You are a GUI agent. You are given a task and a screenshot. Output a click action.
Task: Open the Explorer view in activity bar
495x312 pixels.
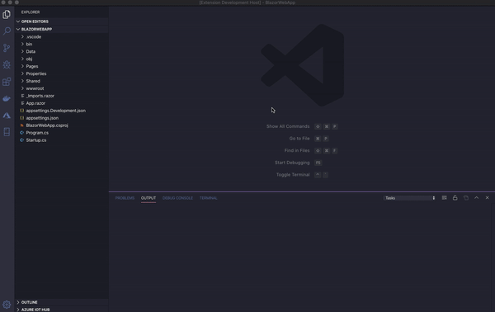pyautogui.click(x=7, y=14)
